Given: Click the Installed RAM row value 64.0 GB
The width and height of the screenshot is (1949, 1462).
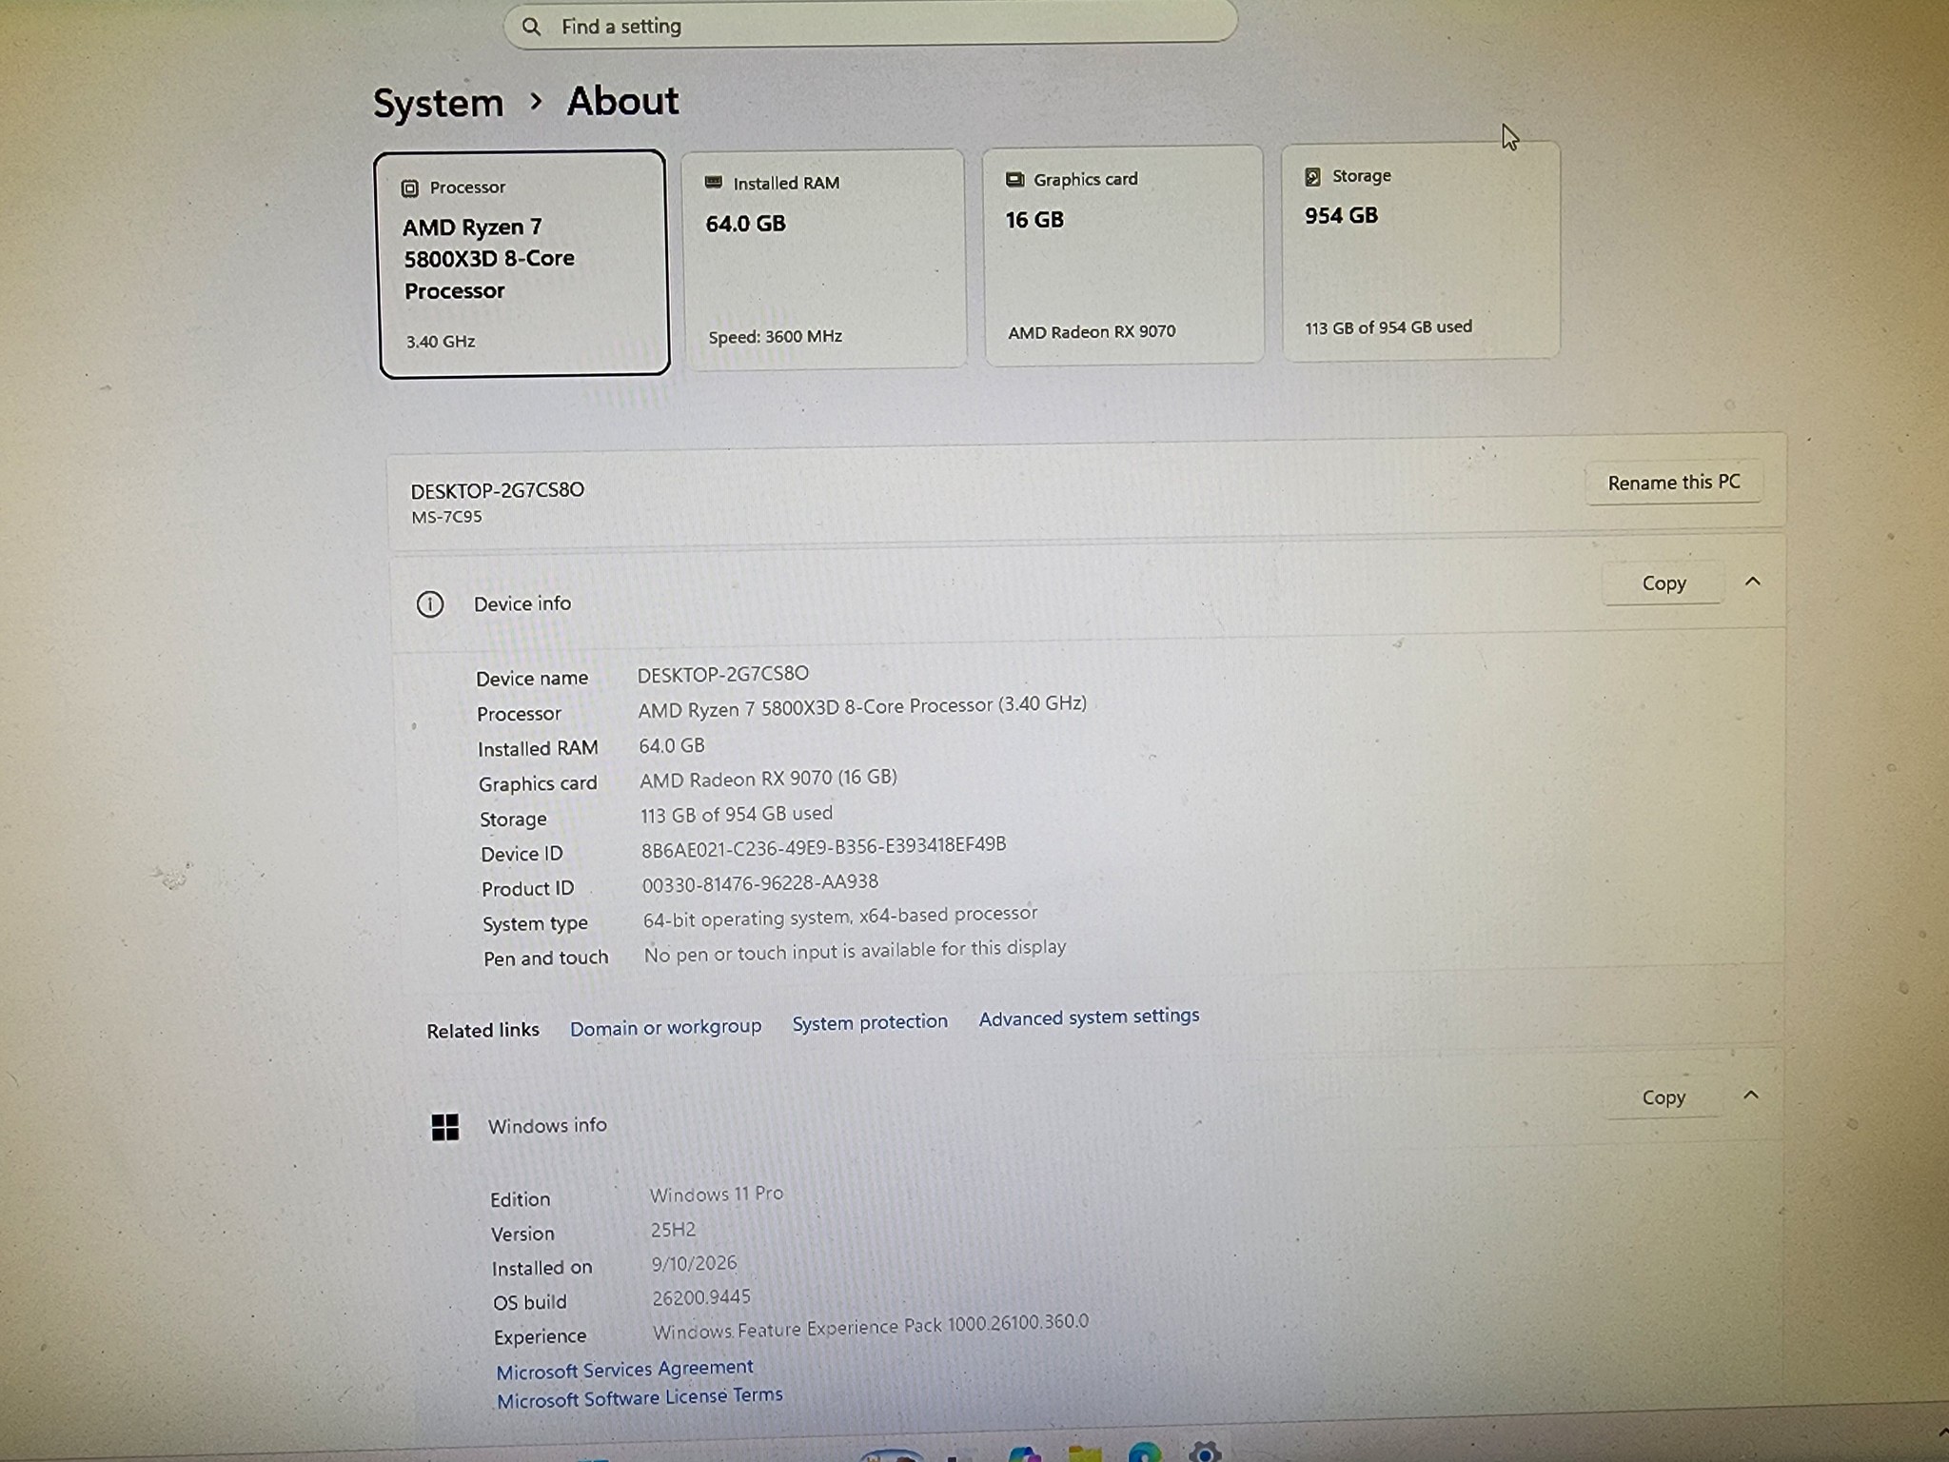Looking at the screenshot, I should coord(672,745).
